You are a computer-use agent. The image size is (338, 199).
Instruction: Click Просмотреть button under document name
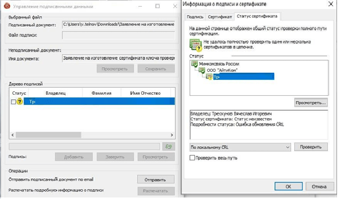coord(115,69)
